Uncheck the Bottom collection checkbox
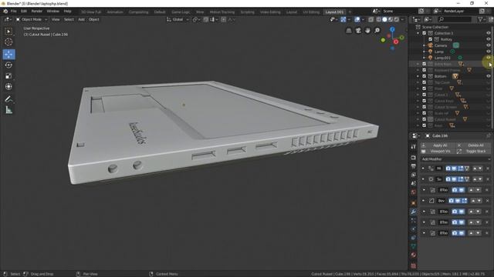Viewport: 494px width, 277px height. 424,76
